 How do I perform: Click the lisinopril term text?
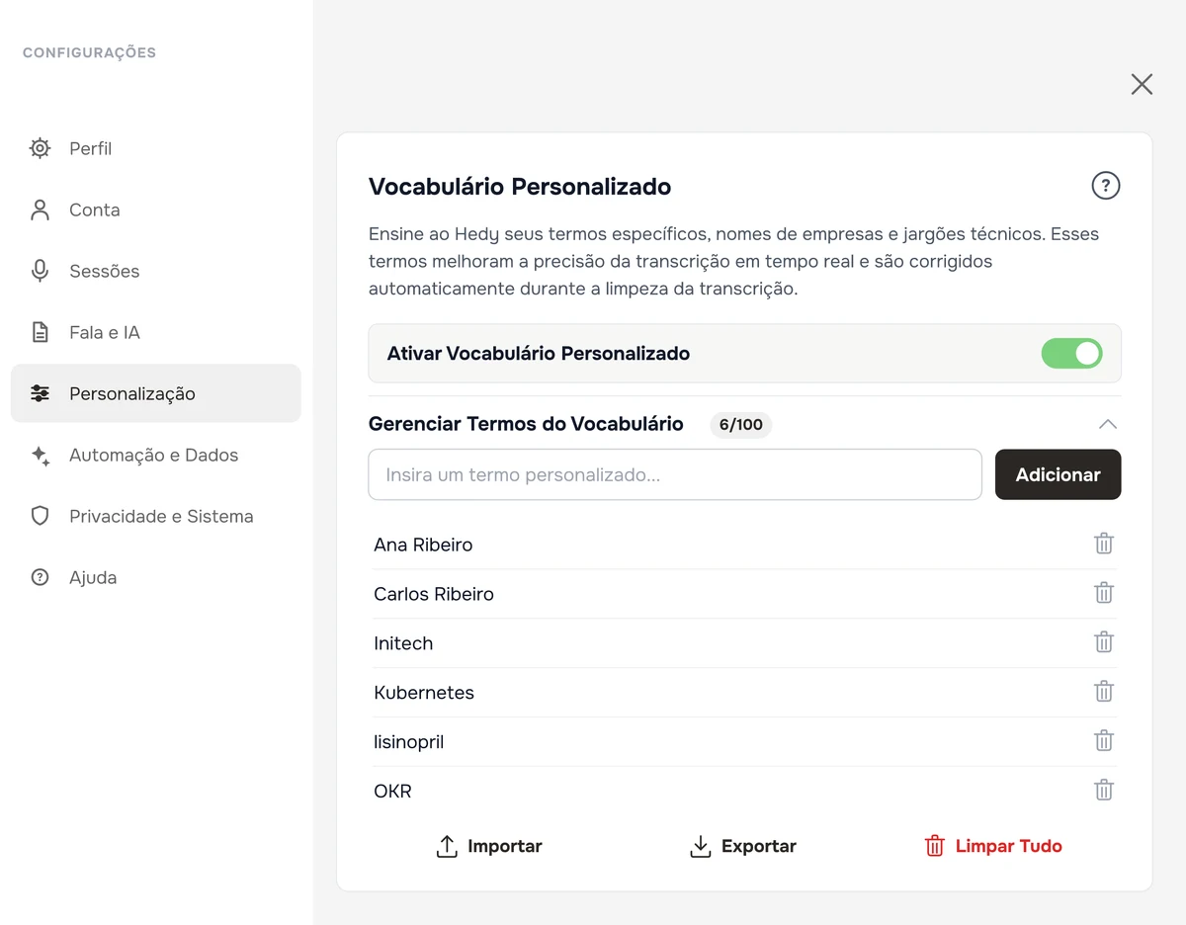(408, 742)
